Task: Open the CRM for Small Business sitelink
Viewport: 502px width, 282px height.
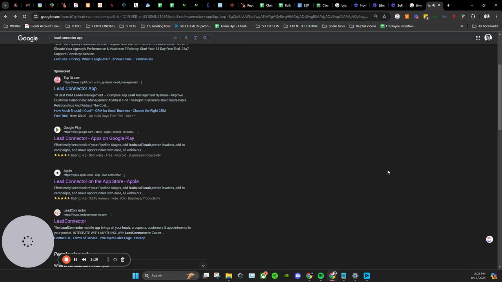Action: coord(113,111)
